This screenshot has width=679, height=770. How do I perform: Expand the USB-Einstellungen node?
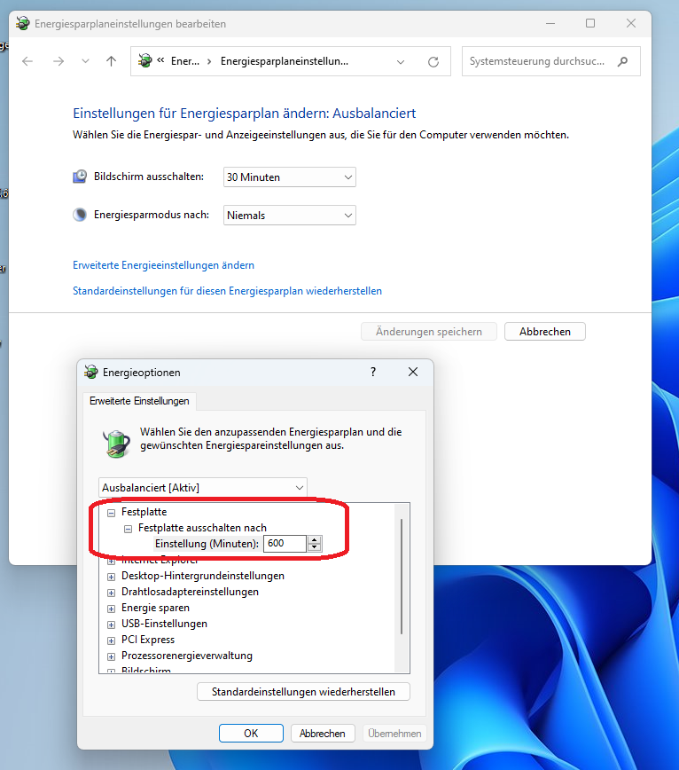pyautogui.click(x=112, y=625)
